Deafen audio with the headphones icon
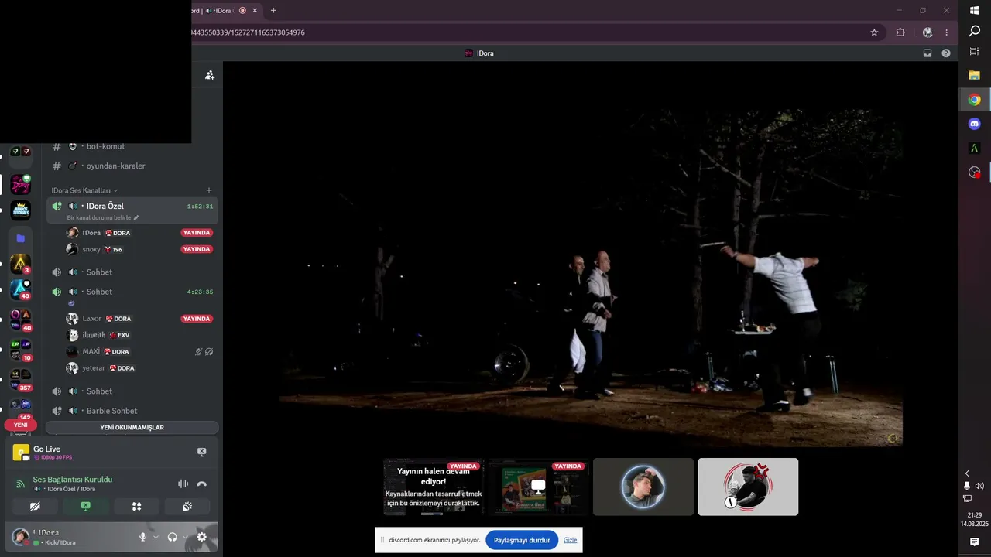This screenshot has height=557, width=991. [172, 537]
